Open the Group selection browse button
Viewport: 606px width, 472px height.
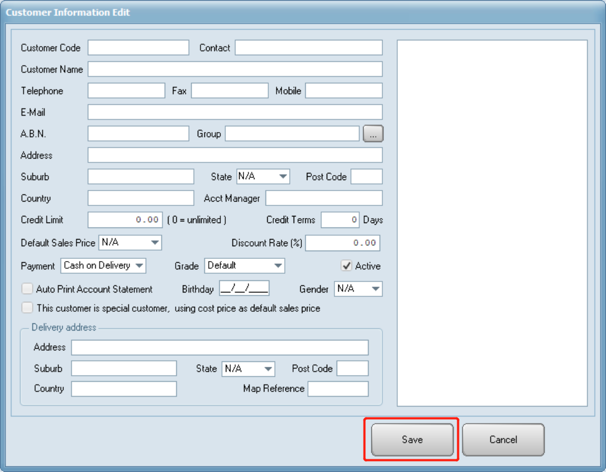click(x=373, y=133)
